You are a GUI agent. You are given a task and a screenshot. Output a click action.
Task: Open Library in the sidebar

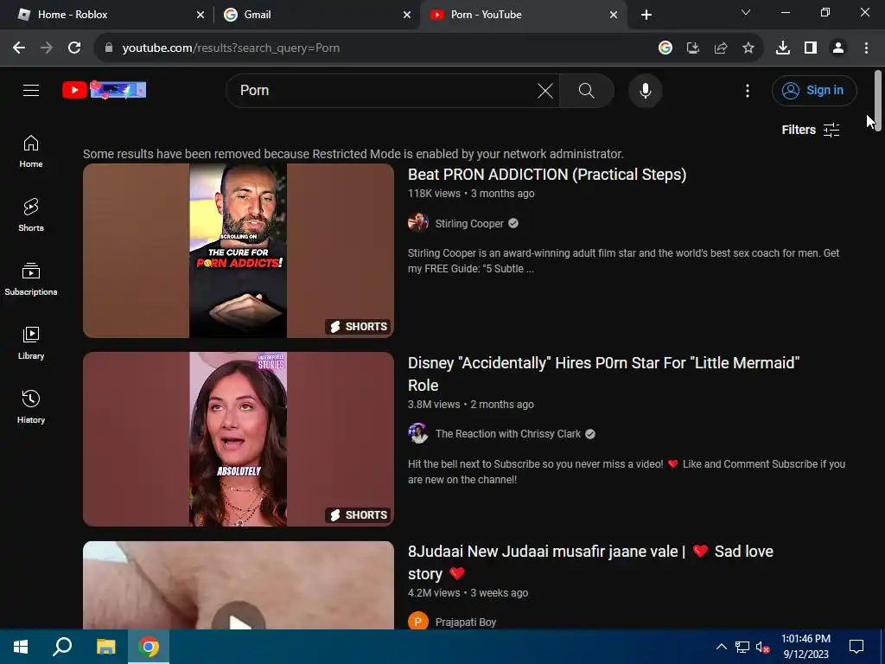(x=31, y=342)
